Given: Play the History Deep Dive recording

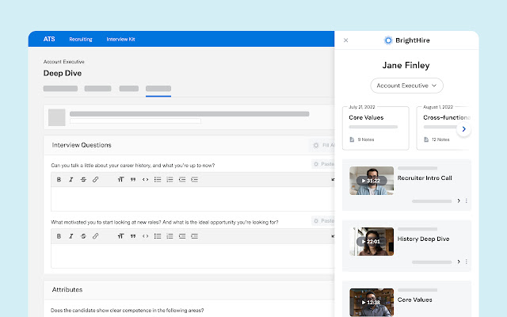Looking at the screenshot, I should pyautogui.click(x=372, y=241).
